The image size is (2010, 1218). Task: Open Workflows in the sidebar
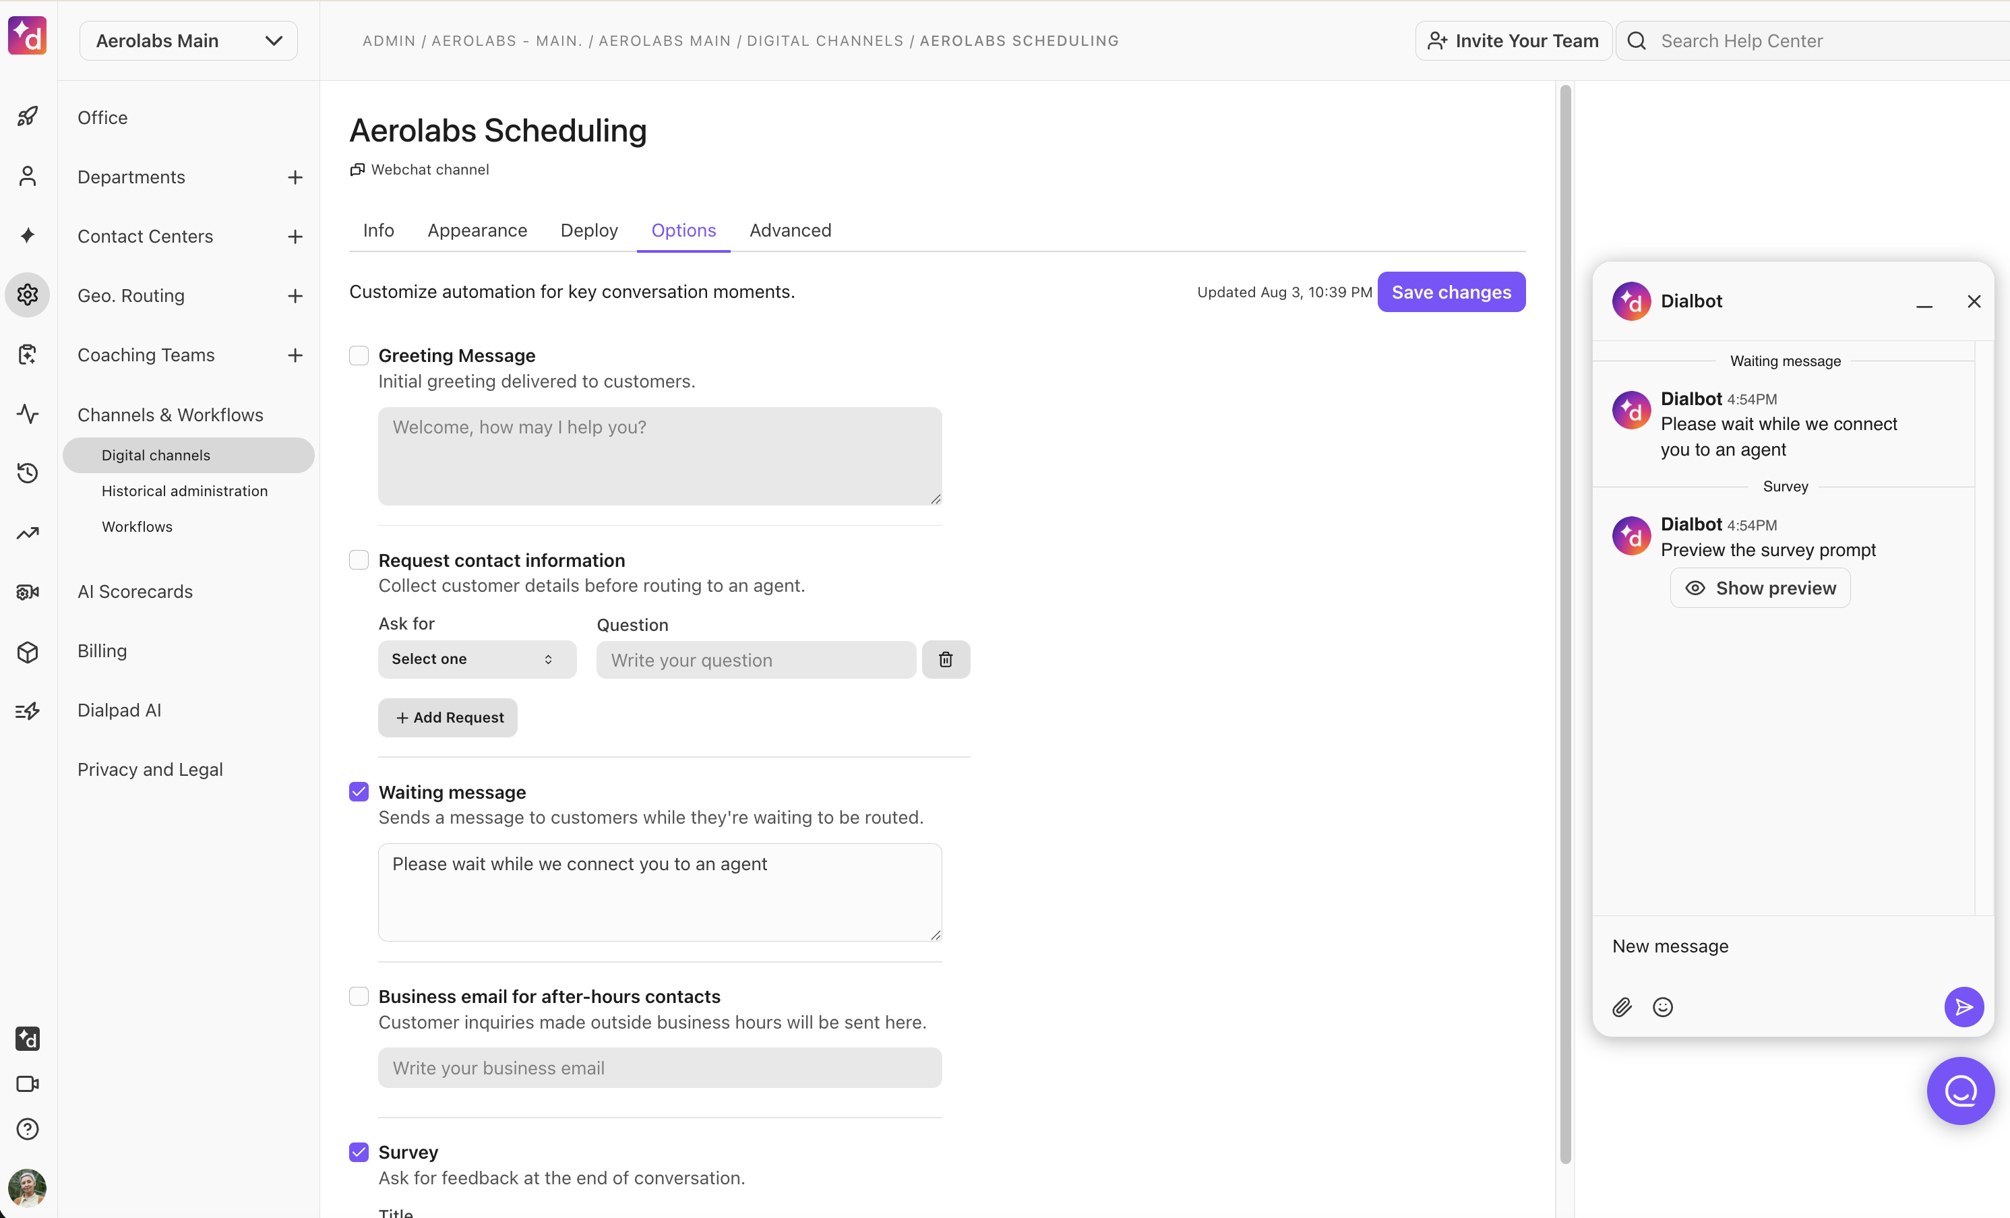[x=137, y=526]
